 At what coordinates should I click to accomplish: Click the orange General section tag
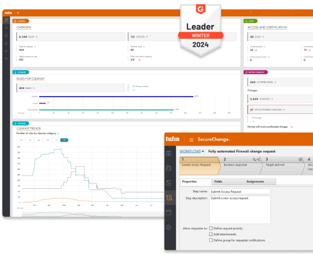(x=21, y=21)
